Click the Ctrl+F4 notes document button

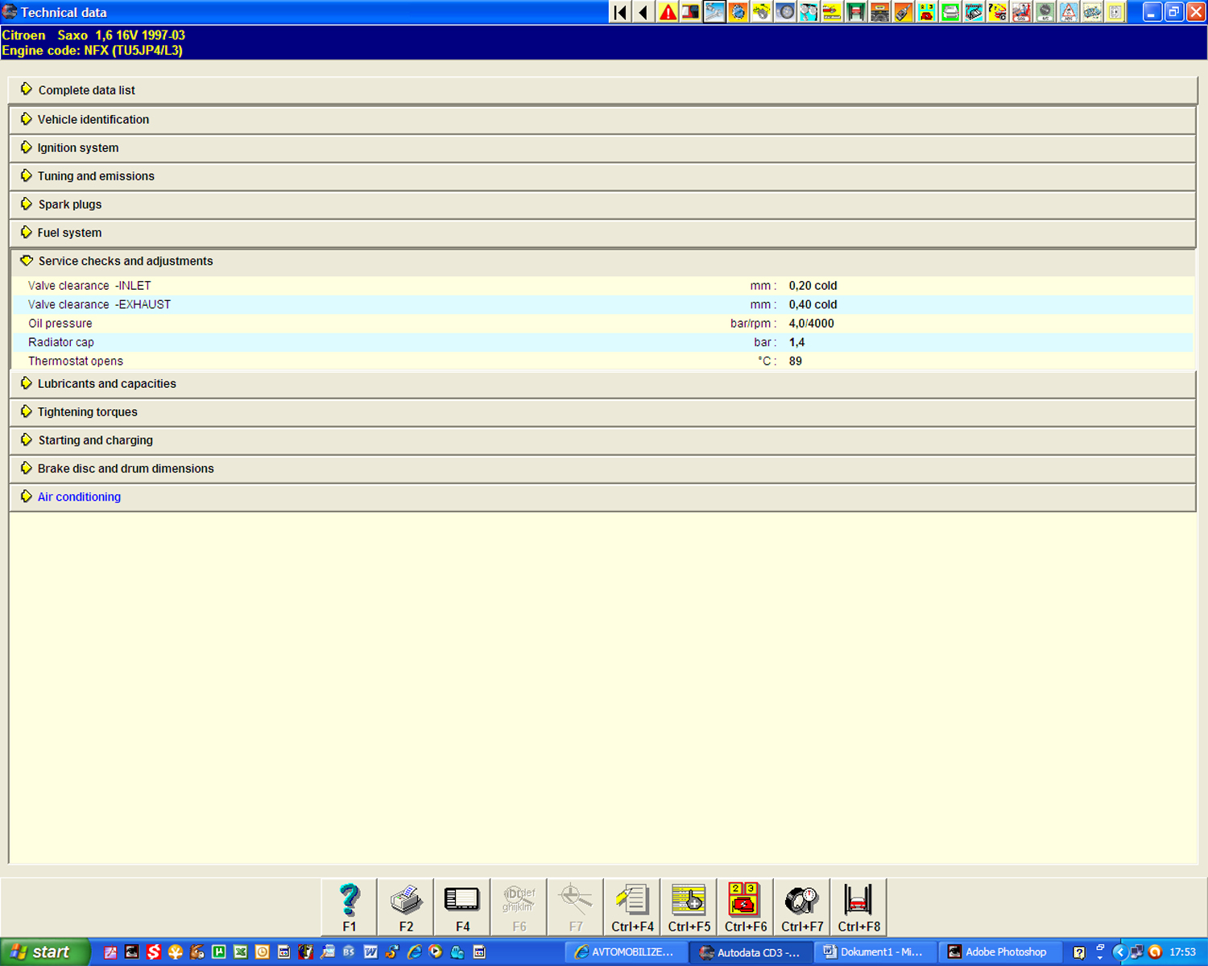tap(632, 907)
